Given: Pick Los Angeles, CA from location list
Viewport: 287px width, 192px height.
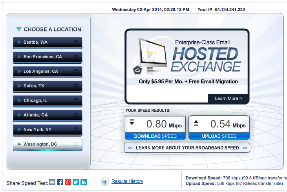Looking at the screenshot, I should [48, 71].
